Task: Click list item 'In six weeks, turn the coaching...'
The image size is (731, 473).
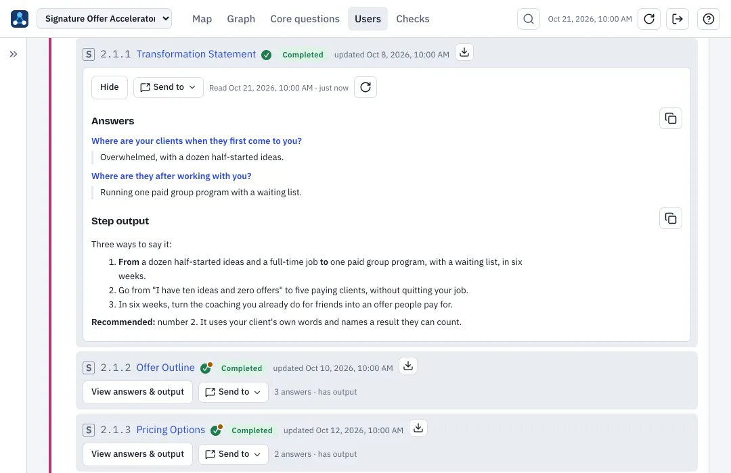Action: pyautogui.click(x=286, y=305)
